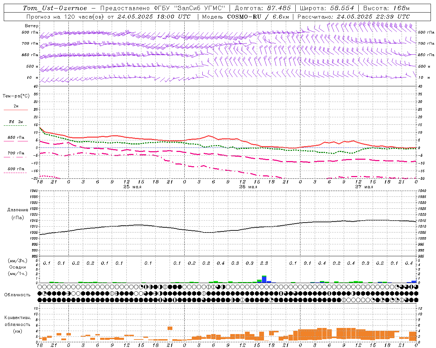Click the elevation text Высота: 168м
Viewport: 436px width, 348px height.
386,8
